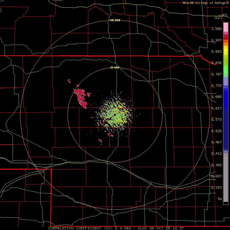Click the 0.947 scale value
Viewport: 230px width, 230px height.
point(216,40)
